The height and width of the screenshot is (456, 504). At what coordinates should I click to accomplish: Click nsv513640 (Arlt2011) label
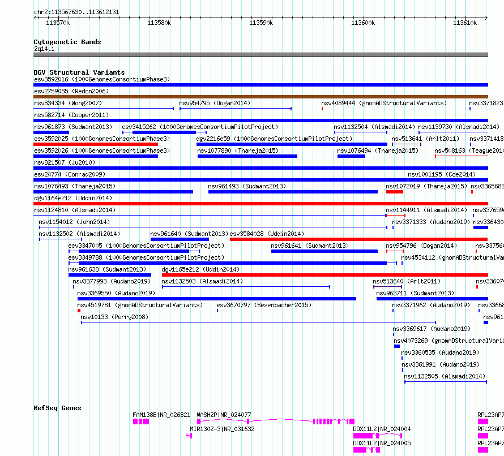tap(407, 281)
